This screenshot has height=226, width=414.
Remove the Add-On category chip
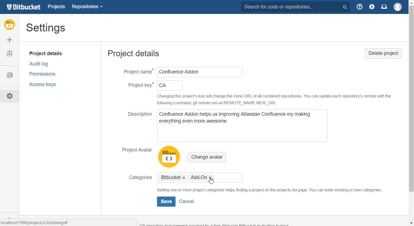click(x=210, y=177)
